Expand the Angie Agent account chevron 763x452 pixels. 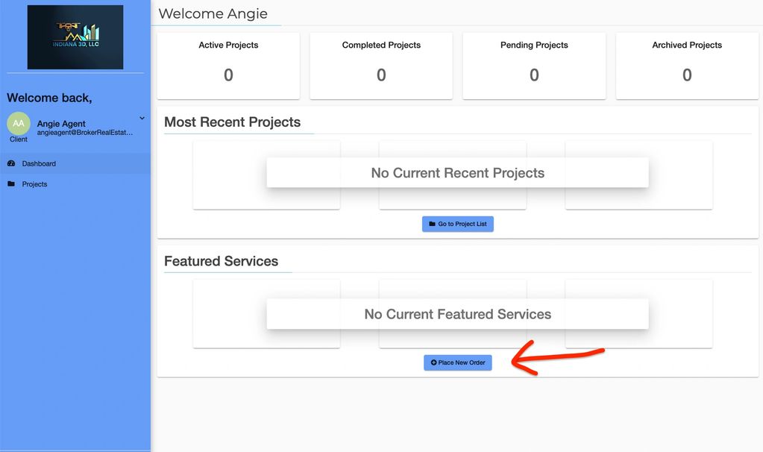[142, 118]
